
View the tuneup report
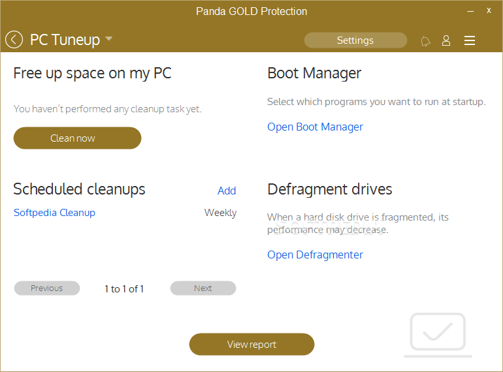252,344
